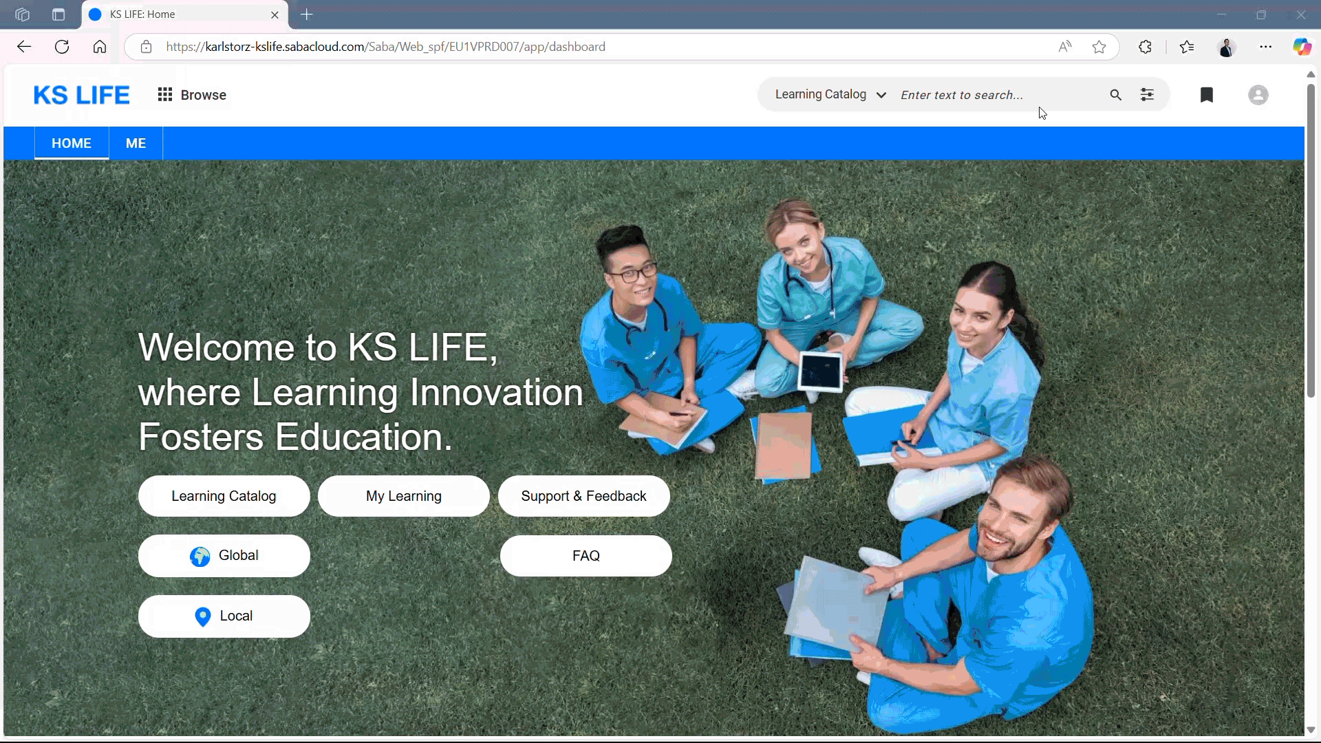Click the search text input field
Image resolution: width=1321 pixels, height=743 pixels.
[x=999, y=95]
